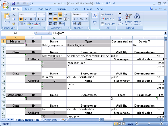The image size is (168, 126).
Task: Open the borders dropdown arrow
Action: point(25,24)
